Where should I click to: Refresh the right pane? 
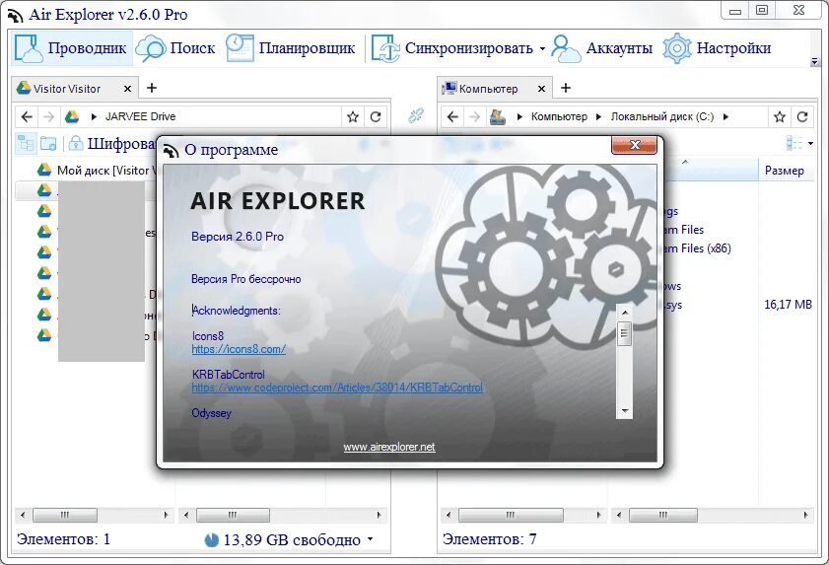802,117
